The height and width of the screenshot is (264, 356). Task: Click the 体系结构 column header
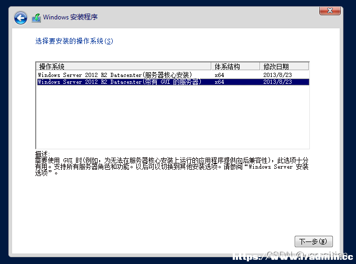pos(235,67)
